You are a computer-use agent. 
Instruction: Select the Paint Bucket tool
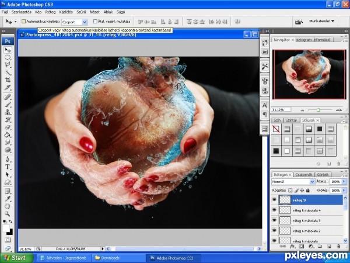[8, 134]
